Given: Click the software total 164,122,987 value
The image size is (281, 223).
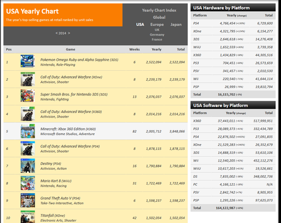Looking at the screenshot, I should point(225,208).
